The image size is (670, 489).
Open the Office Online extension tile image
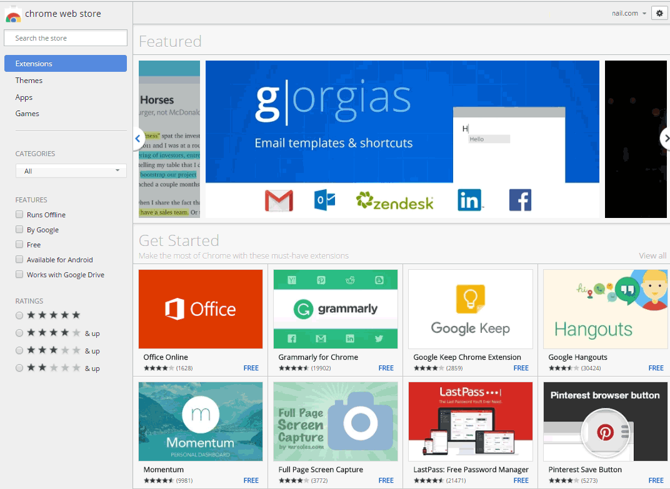[201, 309]
